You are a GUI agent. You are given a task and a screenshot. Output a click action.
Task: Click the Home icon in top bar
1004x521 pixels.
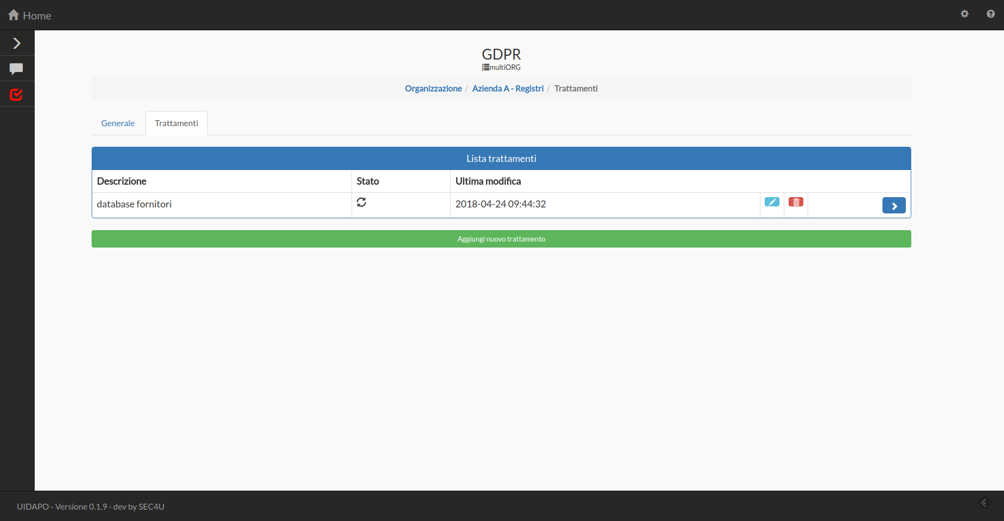click(14, 15)
